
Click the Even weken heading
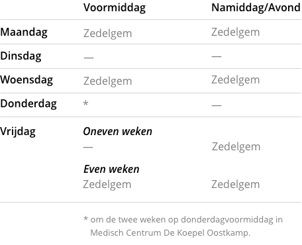(x=111, y=170)
